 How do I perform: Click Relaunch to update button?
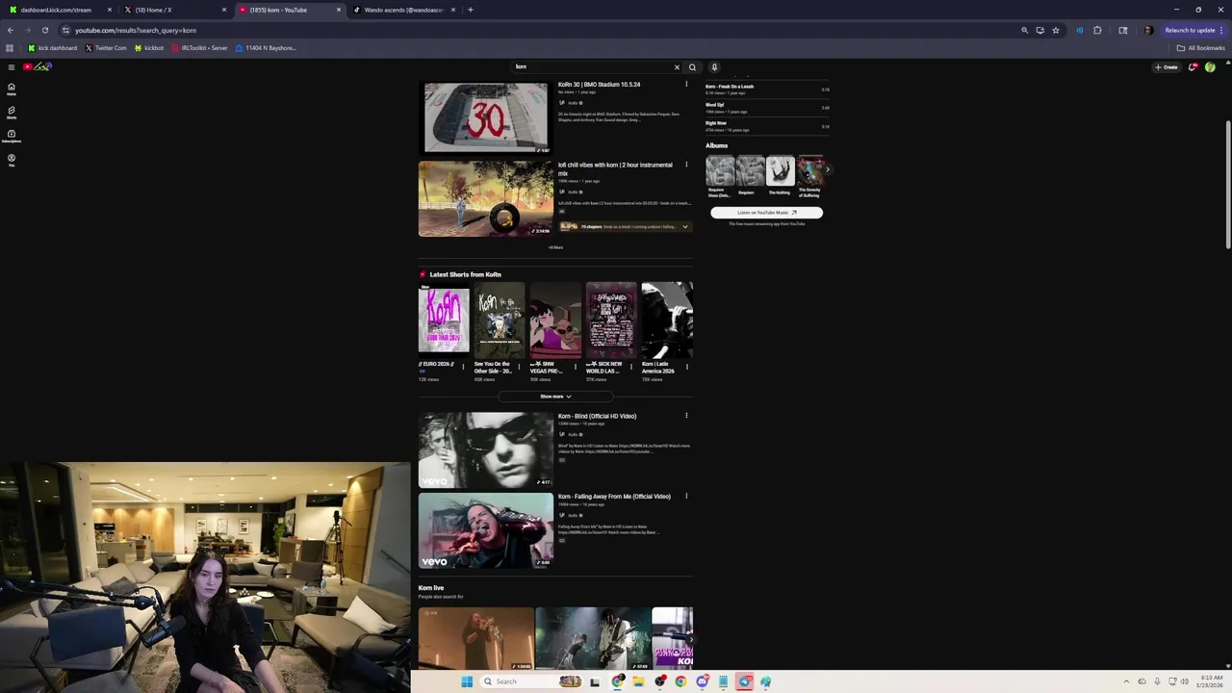tap(1193, 30)
